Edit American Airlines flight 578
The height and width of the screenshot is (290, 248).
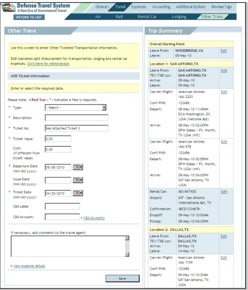click(224, 142)
